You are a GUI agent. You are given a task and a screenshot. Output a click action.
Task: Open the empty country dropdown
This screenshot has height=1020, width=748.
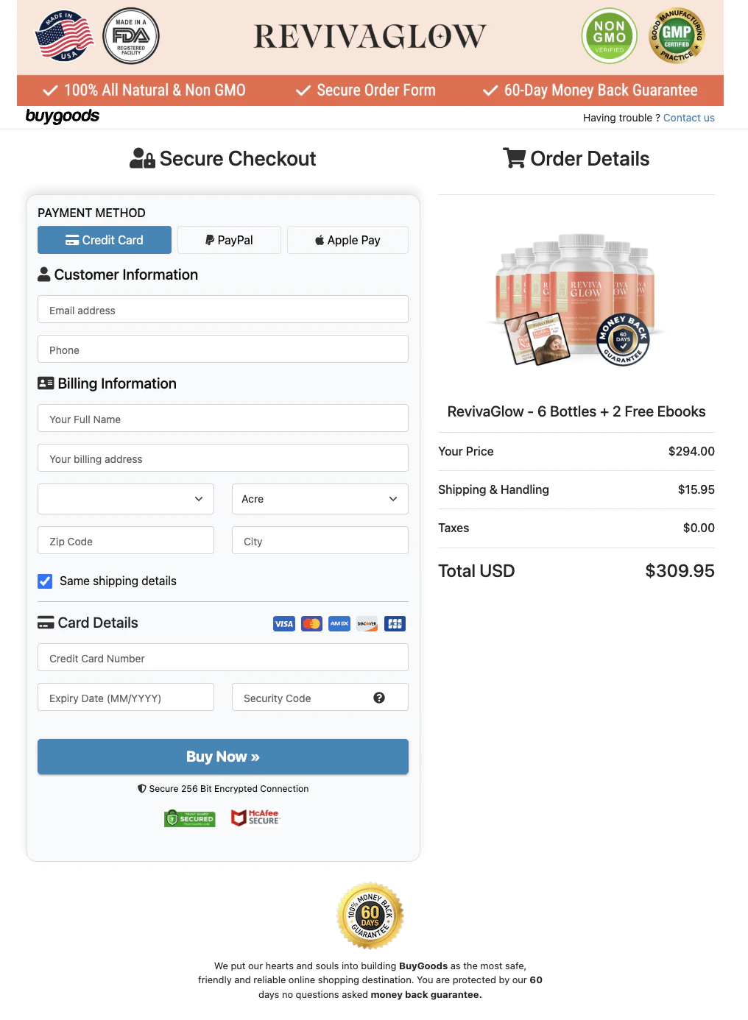pyautogui.click(x=126, y=499)
